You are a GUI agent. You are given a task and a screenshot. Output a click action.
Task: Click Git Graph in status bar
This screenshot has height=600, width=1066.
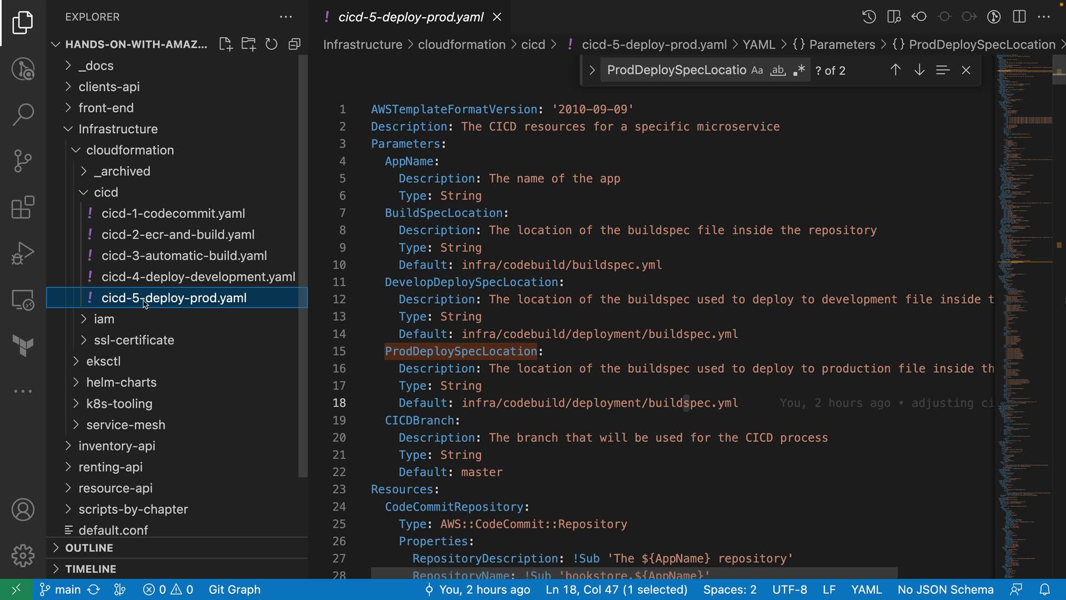[234, 589]
